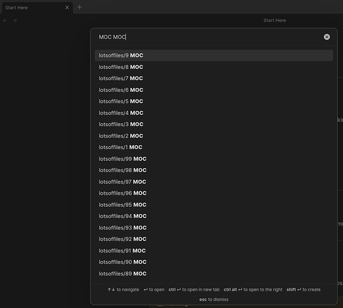Screen dimensions: 343x308
Task: Open the lotsoffiles/89 MOC result
Action: [213, 274]
